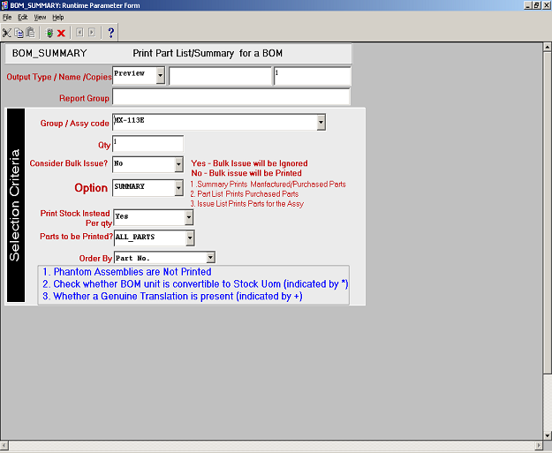Click the Help question mark icon
Image resolution: width=552 pixels, height=453 pixels.
point(111,33)
